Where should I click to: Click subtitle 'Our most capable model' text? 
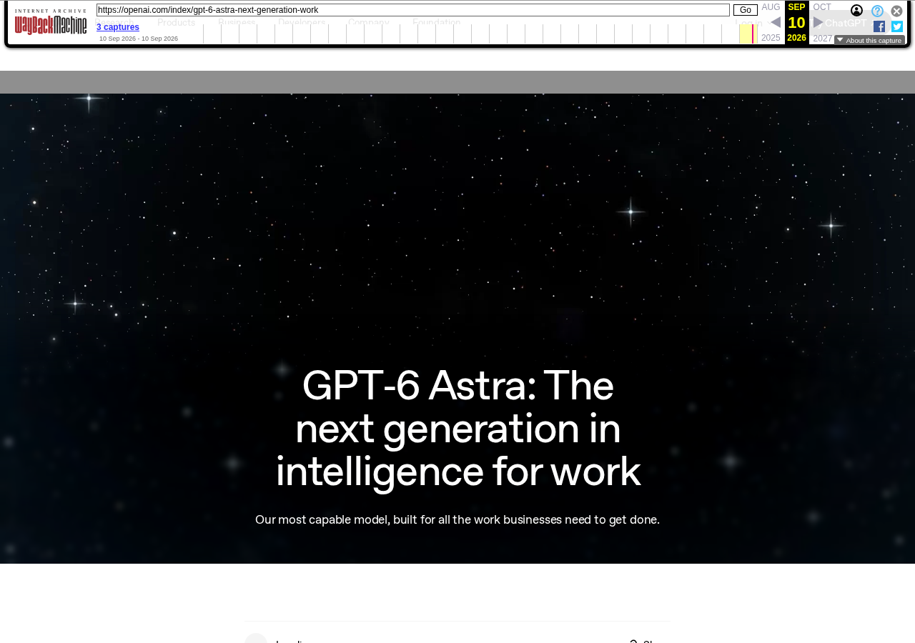click(x=457, y=520)
